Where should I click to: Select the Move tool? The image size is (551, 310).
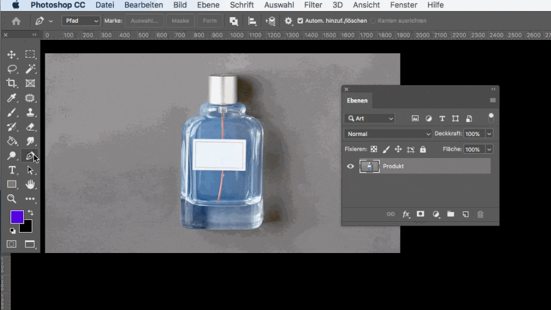coord(12,55)
